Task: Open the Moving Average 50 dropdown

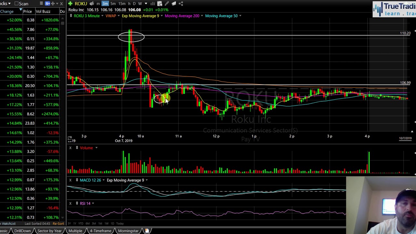Action: [x=240, y=16]
